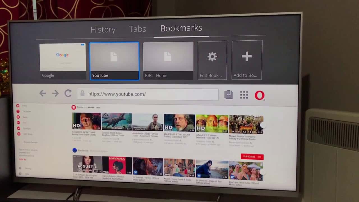Viewport: 359px width, 202px height.
Task: Open YouTube Settings via the gear icon
Action: (20, 168)
